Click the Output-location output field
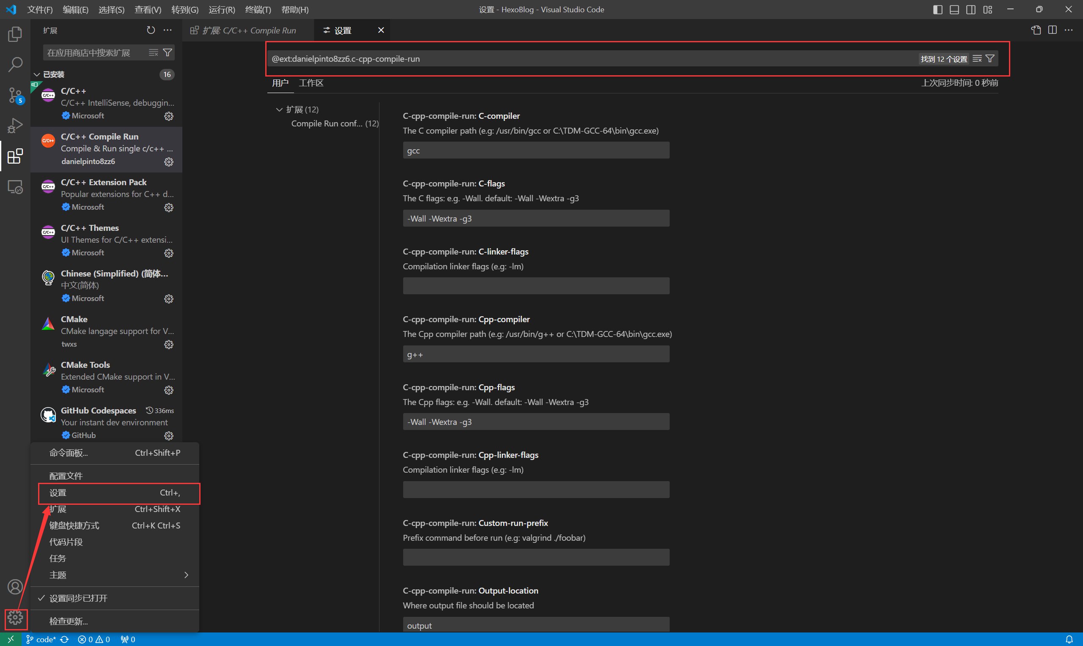The image size is (1083, 646). pos(536,625)
